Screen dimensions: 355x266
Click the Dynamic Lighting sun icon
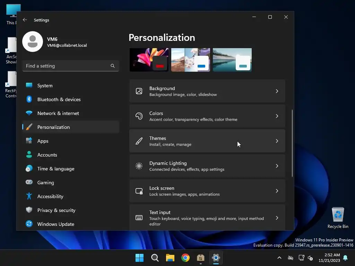(x=139, y=166)
